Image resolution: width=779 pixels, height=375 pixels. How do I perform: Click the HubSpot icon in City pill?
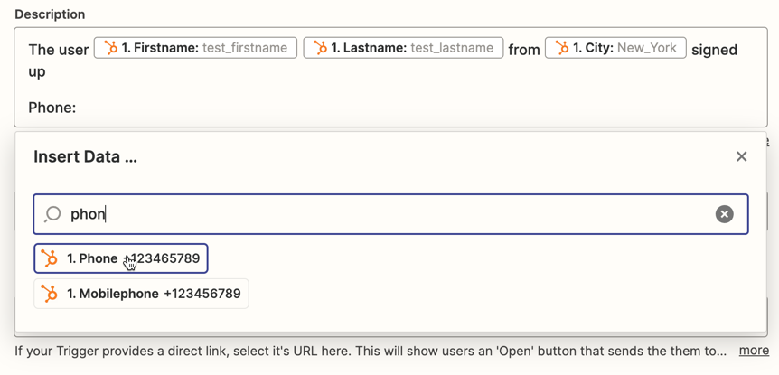[561, 48]
